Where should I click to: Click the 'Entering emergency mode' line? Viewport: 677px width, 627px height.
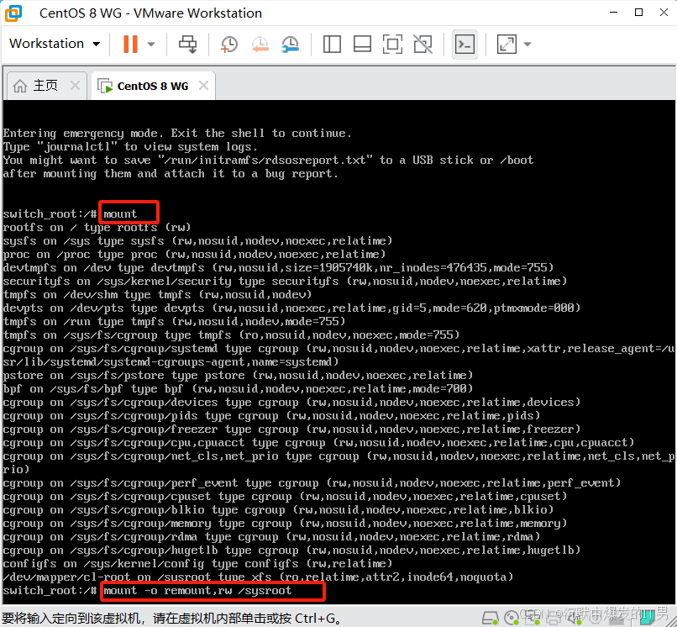[177, 133]
